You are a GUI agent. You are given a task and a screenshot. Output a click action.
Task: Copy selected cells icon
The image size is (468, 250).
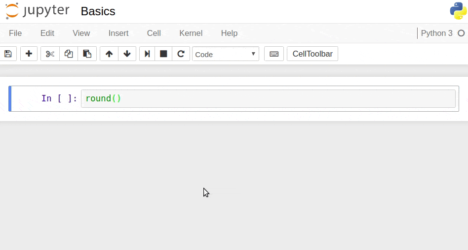[x=69, y=54]
